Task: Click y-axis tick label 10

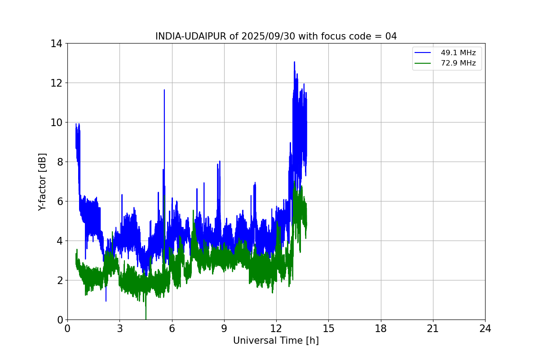Action: tap(57, 123)
